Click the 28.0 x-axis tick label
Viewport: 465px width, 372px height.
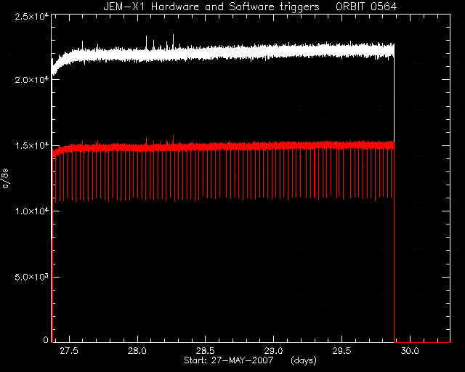137,351
